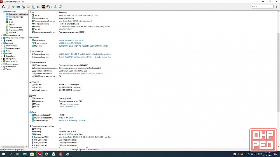The height and width of the screenshot is (157, 280).
Task: Open AIDA64 from the Windows taskbar
Action: 39,154
